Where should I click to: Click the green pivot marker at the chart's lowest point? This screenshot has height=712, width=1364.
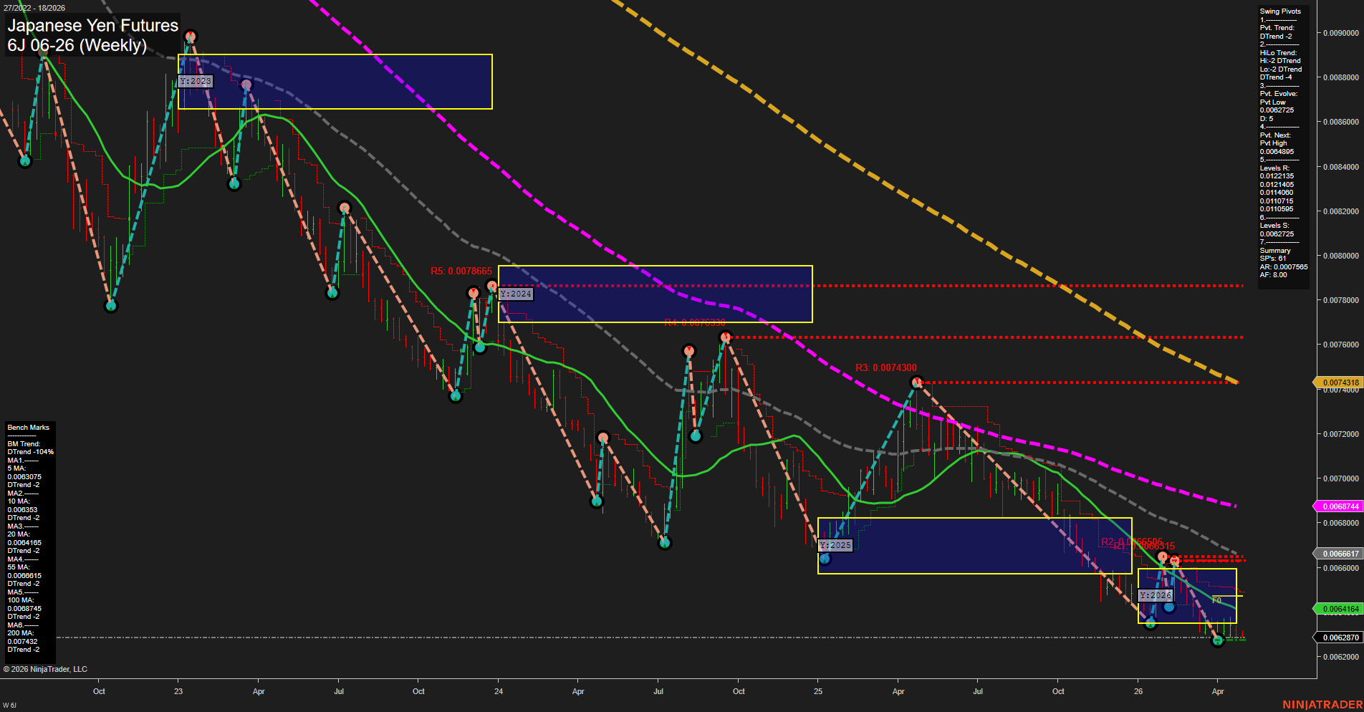point(1218,640)
